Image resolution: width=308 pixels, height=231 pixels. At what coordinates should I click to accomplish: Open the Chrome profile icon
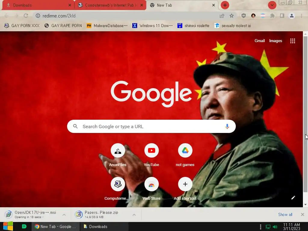pyautogui.click(x=292, y=16)
